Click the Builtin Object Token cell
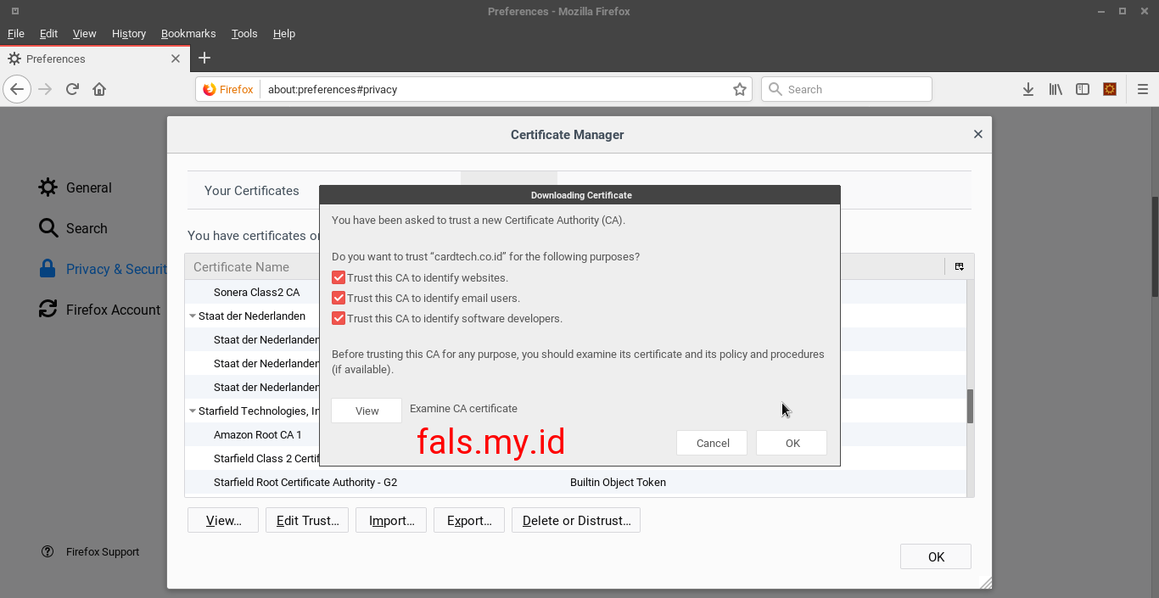The image size is (1159, 598). [618, 482]
